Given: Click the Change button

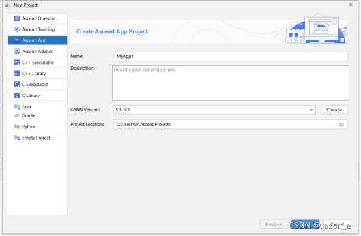Looking at the screenshot, I should (x=334, y=110).
